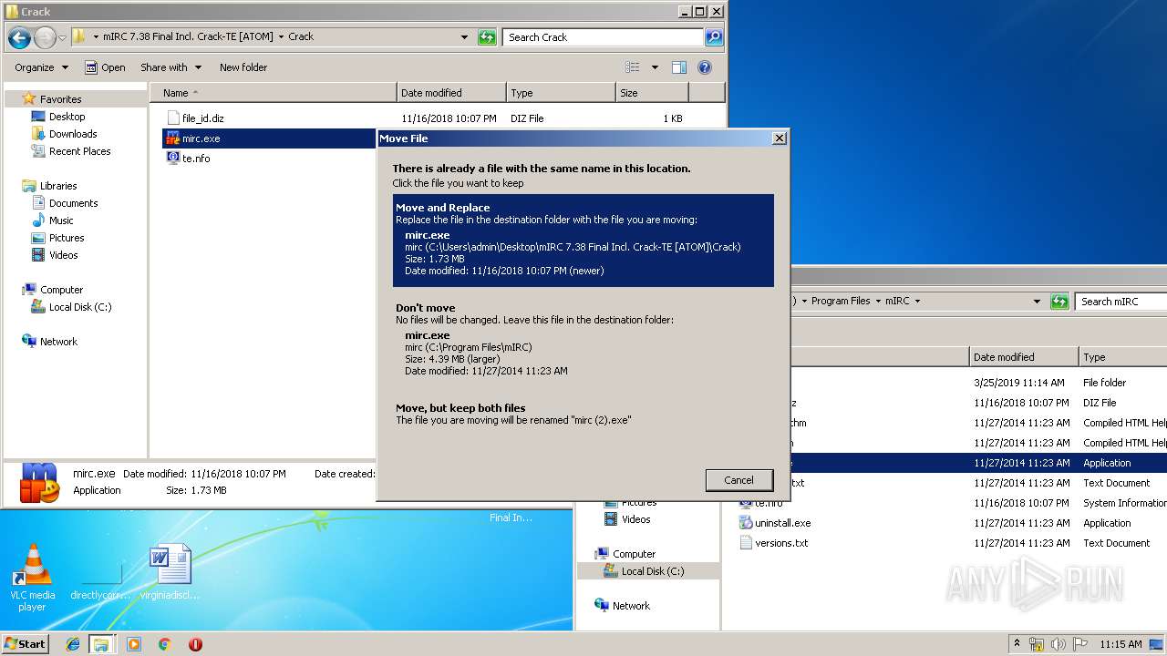The image size is (1167, 656).
Task: Open the media player taskbar icon
Action: (x=134, y=644)
